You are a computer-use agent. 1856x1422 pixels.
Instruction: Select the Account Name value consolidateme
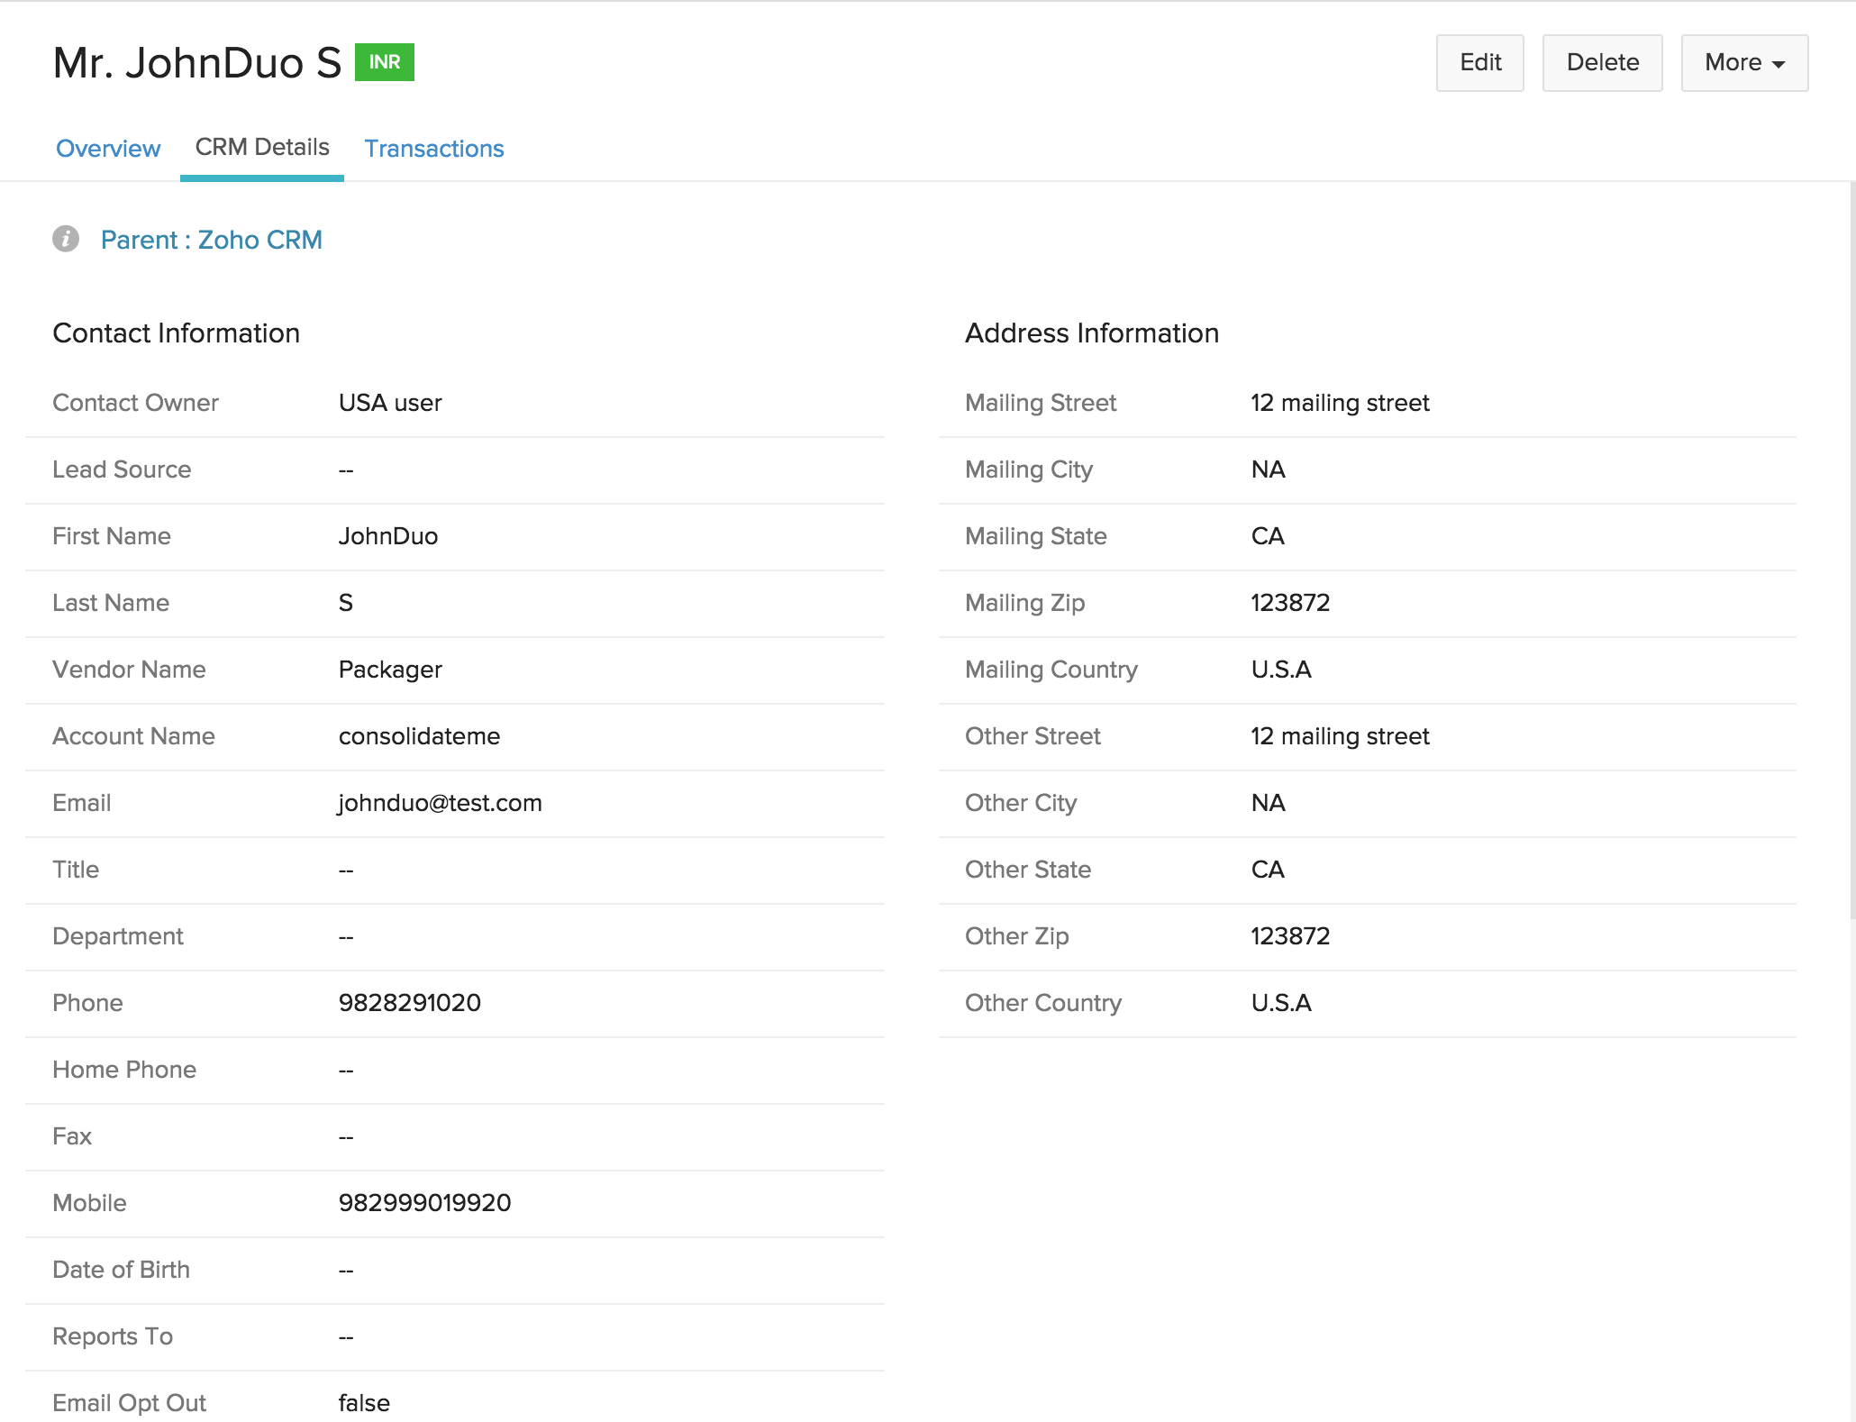point(418,736)
